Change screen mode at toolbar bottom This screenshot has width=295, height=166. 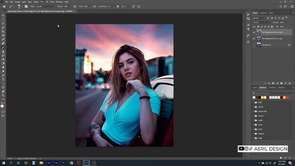[3, 116]
